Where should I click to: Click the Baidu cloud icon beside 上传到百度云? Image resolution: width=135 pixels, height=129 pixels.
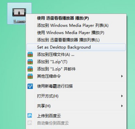[x=30, y=116]
